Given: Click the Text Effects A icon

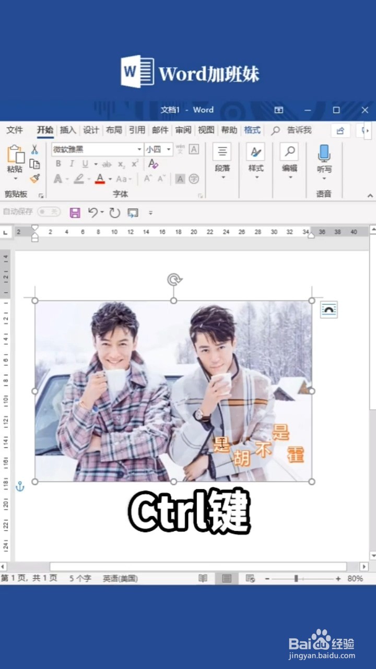Looking at the screenshot, I should tap(57, 179).
